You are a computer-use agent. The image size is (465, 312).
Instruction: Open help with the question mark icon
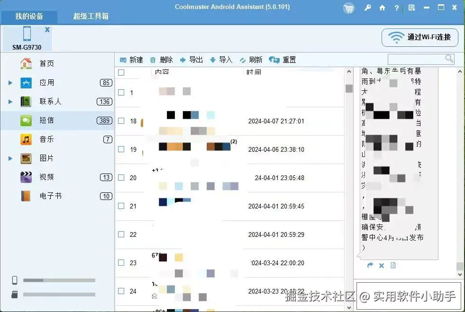pos(397,9)
